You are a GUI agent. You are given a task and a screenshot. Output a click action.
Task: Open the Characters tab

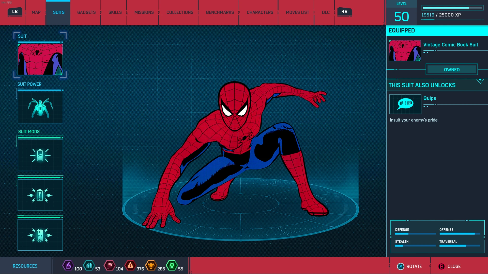[x=260, y=12]
